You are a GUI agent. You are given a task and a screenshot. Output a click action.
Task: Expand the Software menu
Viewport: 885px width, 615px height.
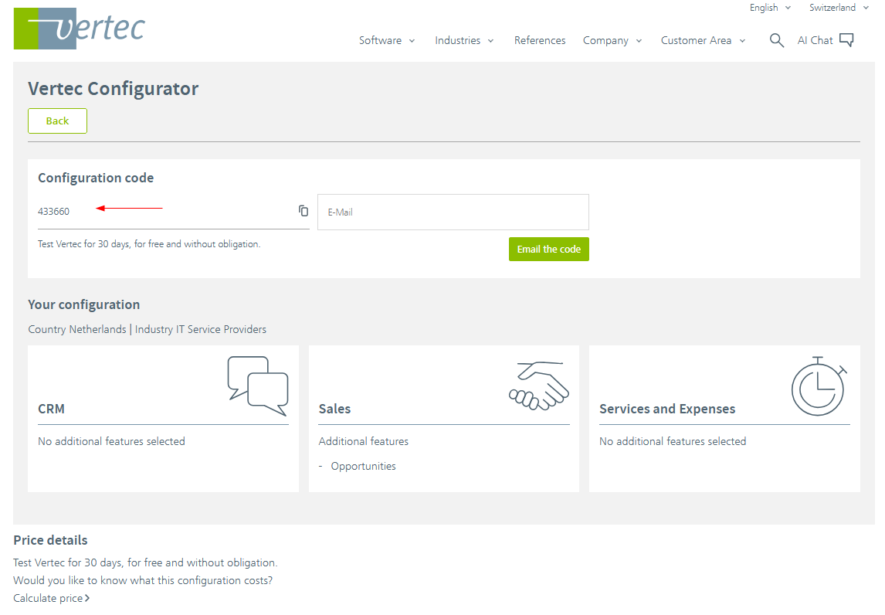(x=387, y=41)
